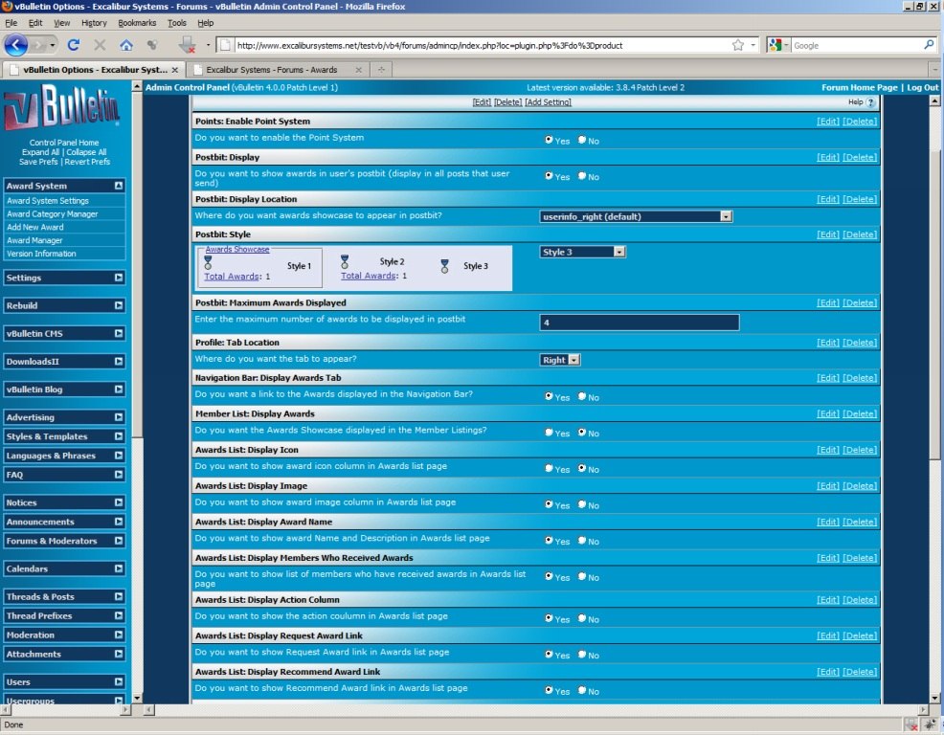Expand the DownloadsII menu group

pos(119,361)
